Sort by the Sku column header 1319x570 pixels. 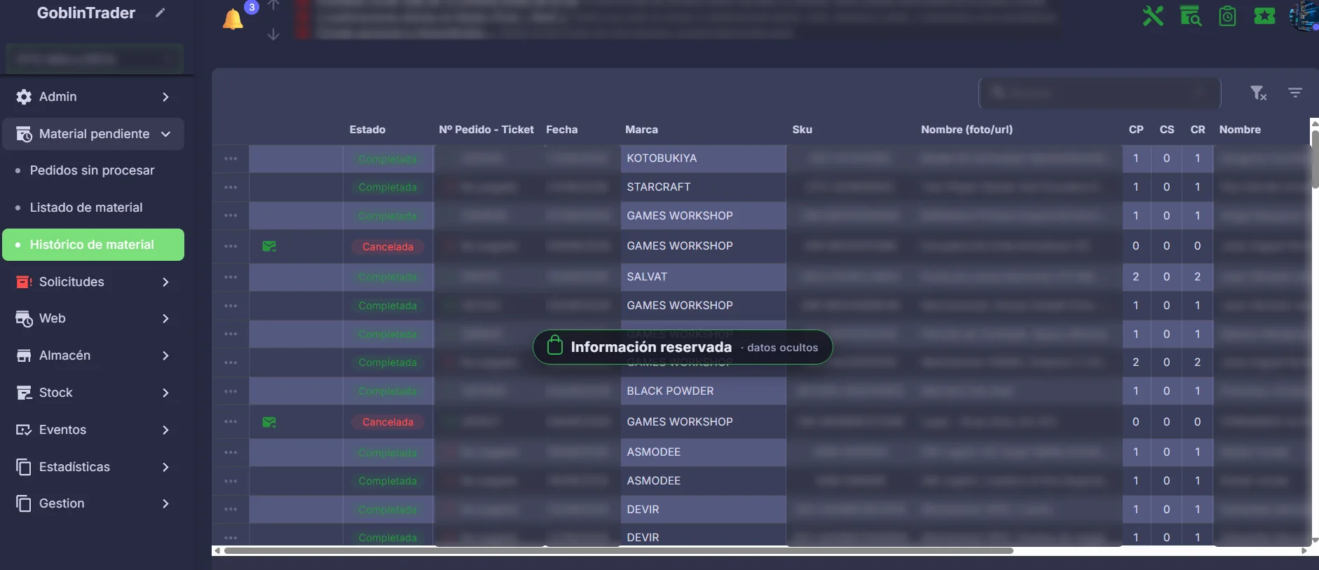coord(802,130)
